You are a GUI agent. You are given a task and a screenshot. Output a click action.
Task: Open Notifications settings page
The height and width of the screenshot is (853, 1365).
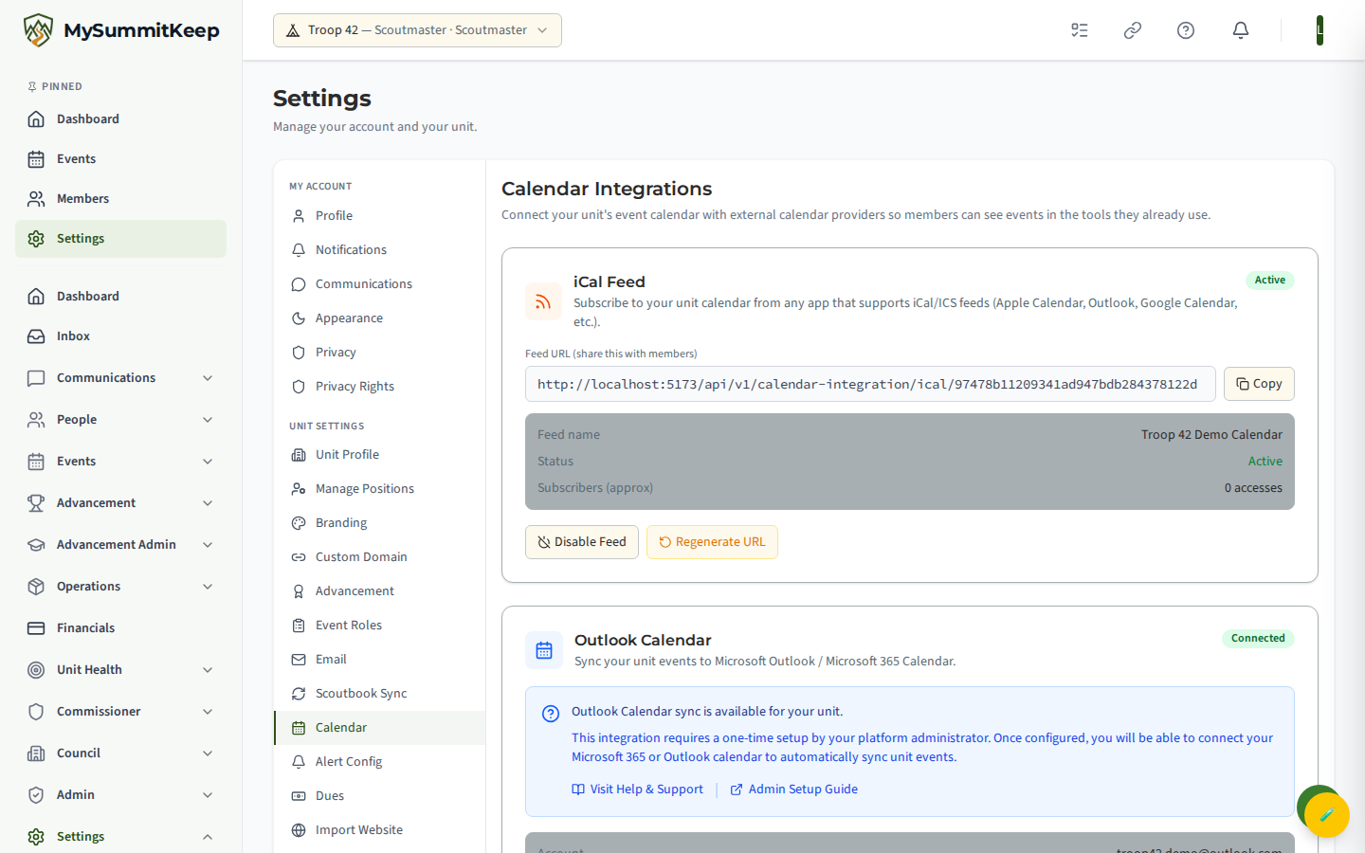[379, 250]
